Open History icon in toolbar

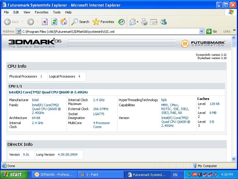[x=121, y=22]
